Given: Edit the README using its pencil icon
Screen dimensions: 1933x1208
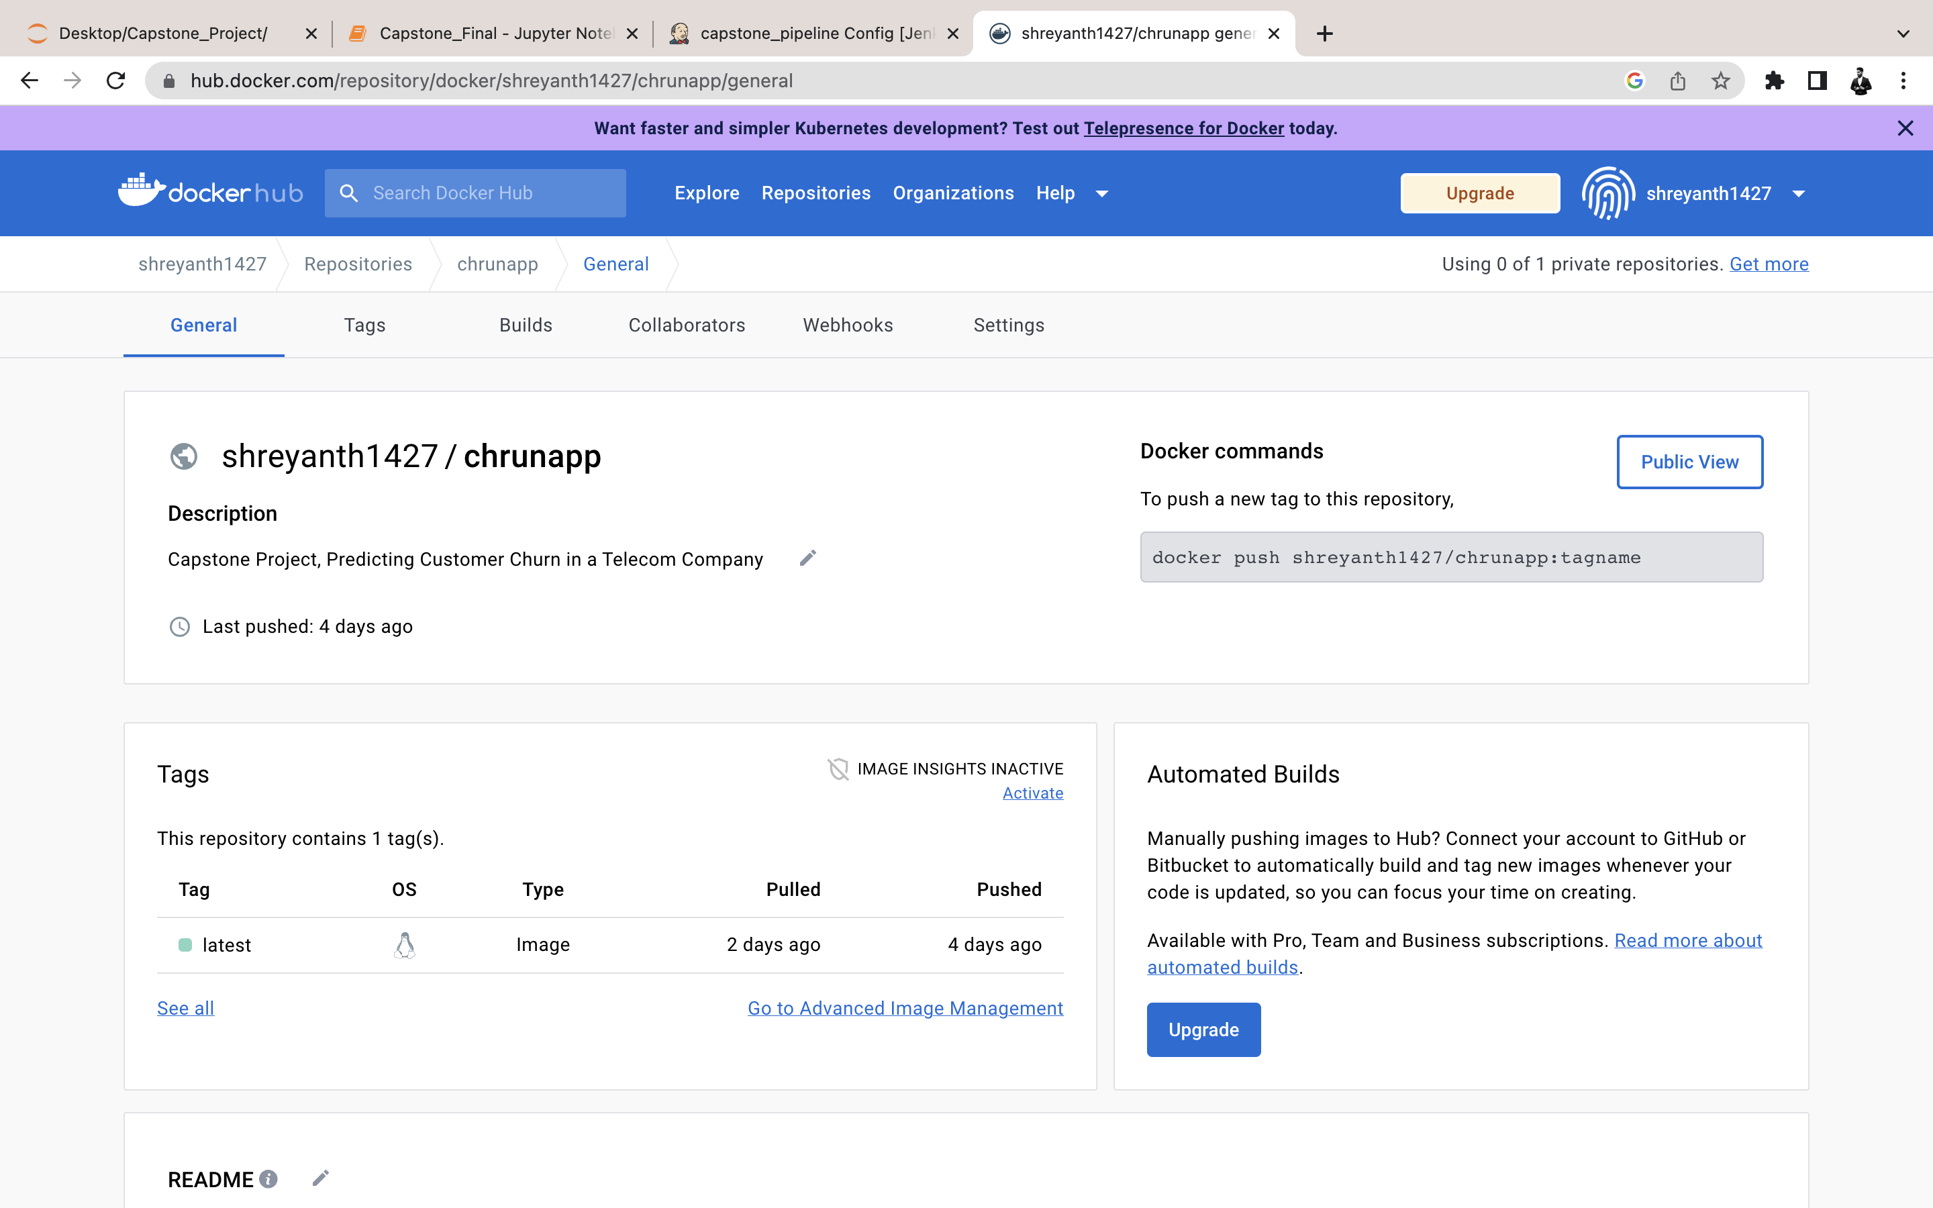Looking at the screenshot, I should click(x=321, y=1178).
